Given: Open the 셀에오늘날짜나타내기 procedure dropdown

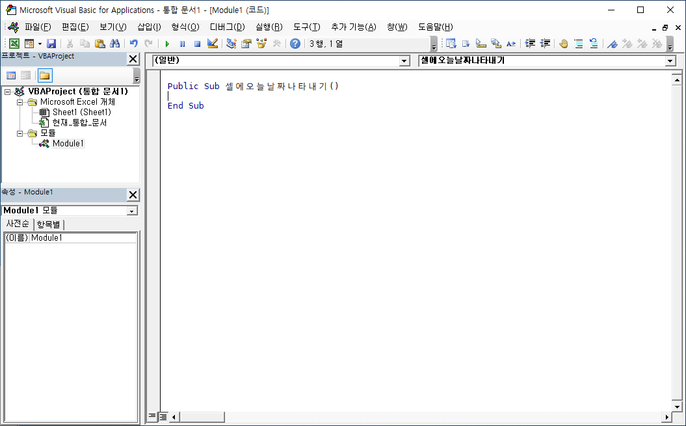Looking at the screenshot, I should pyautogui.click(x=670, y=61).
